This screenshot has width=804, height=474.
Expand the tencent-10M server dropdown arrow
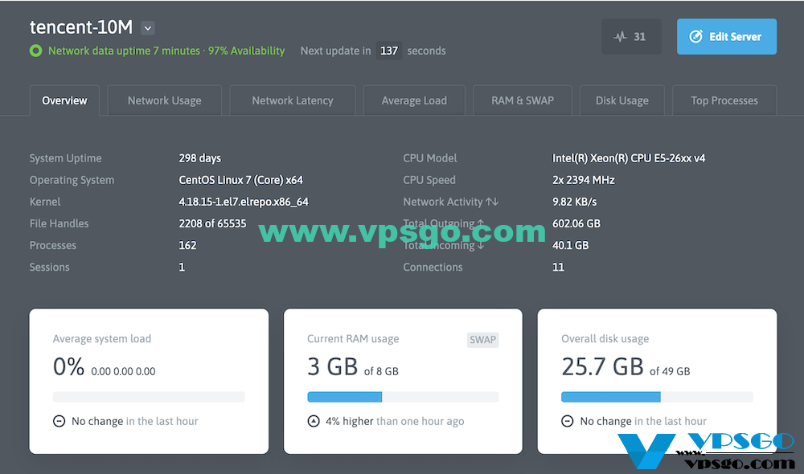point(148,28)
